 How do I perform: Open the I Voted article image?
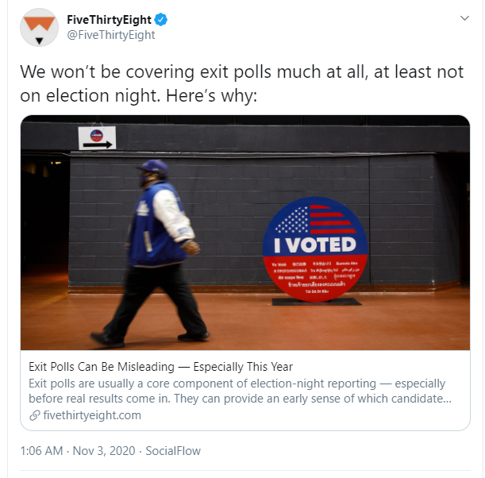pos(245,233)
